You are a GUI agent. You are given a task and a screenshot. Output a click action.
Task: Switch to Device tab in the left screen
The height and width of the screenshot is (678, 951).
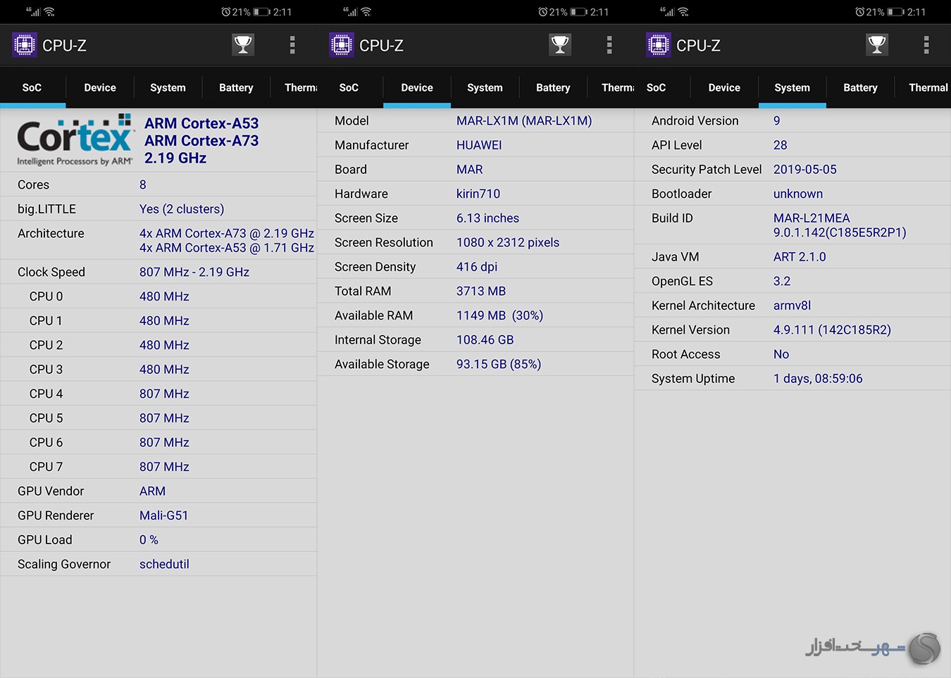click(100, 87)
